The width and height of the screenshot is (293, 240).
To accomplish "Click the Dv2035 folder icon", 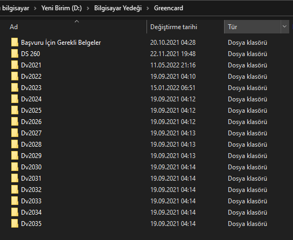I will click(15, 223).
